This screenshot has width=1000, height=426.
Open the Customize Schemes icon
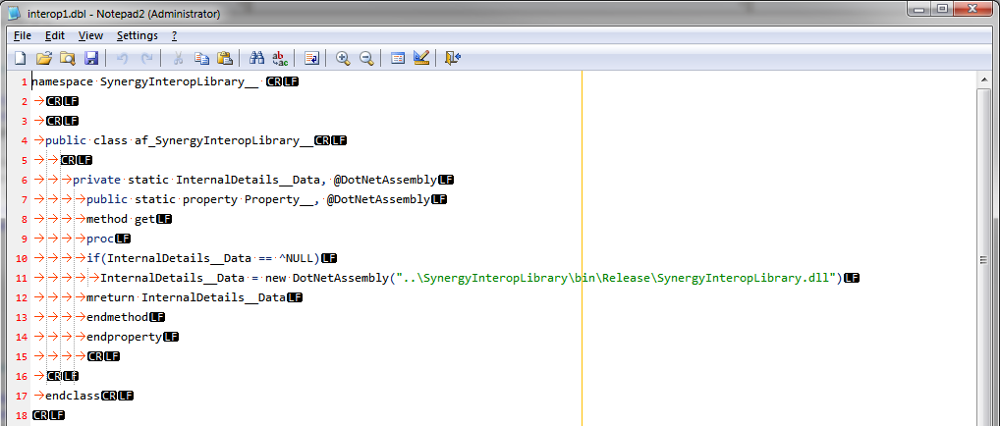(x=420, y=58)
